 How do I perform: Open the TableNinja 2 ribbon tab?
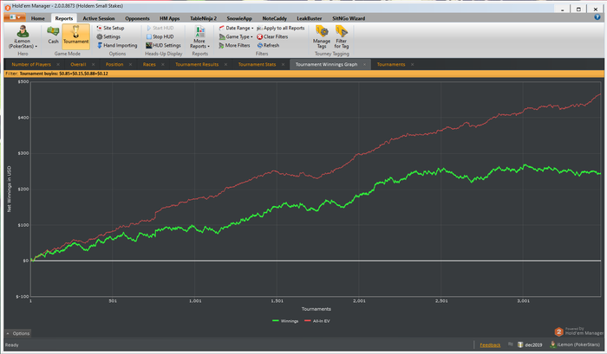[203, 18]
